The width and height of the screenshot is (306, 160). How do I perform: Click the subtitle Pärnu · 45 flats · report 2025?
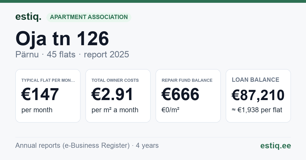tap(72, 55)
